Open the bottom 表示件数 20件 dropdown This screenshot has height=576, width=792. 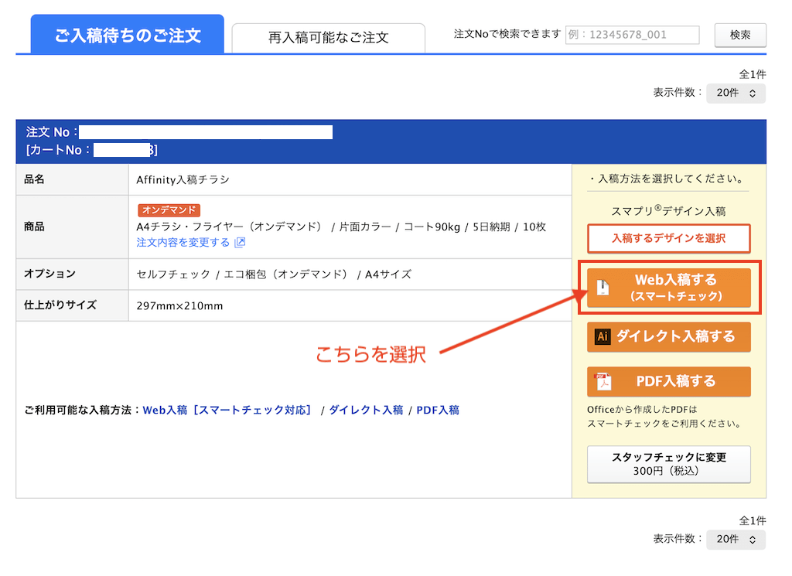736,540
